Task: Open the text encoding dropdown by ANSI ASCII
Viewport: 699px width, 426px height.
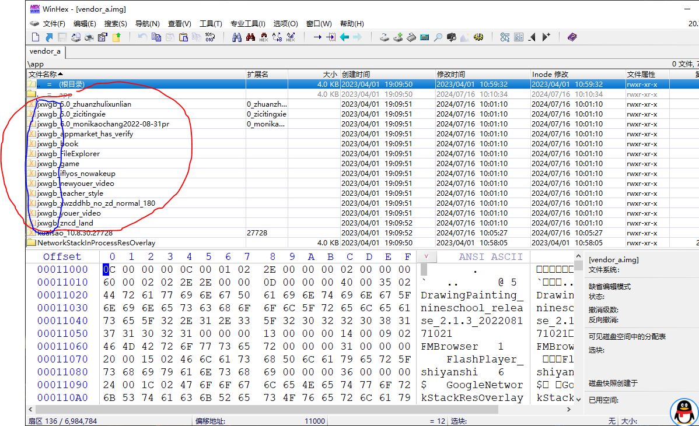Action: pyautogui.click(x=426, y=256)
